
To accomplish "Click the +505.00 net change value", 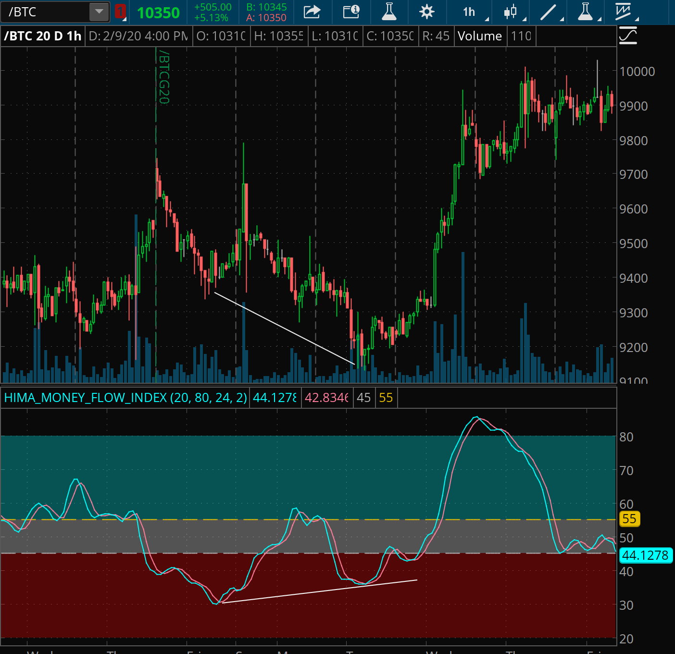I will [213, 7].
